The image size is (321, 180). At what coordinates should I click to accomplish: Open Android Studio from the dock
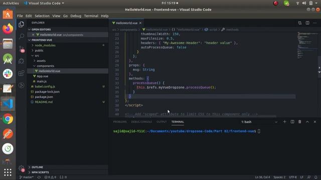coord(8,59)
